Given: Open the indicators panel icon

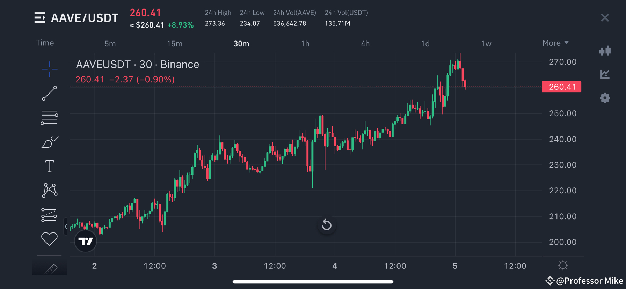Looking at the screenshot, I should click(x=605, y=51).
